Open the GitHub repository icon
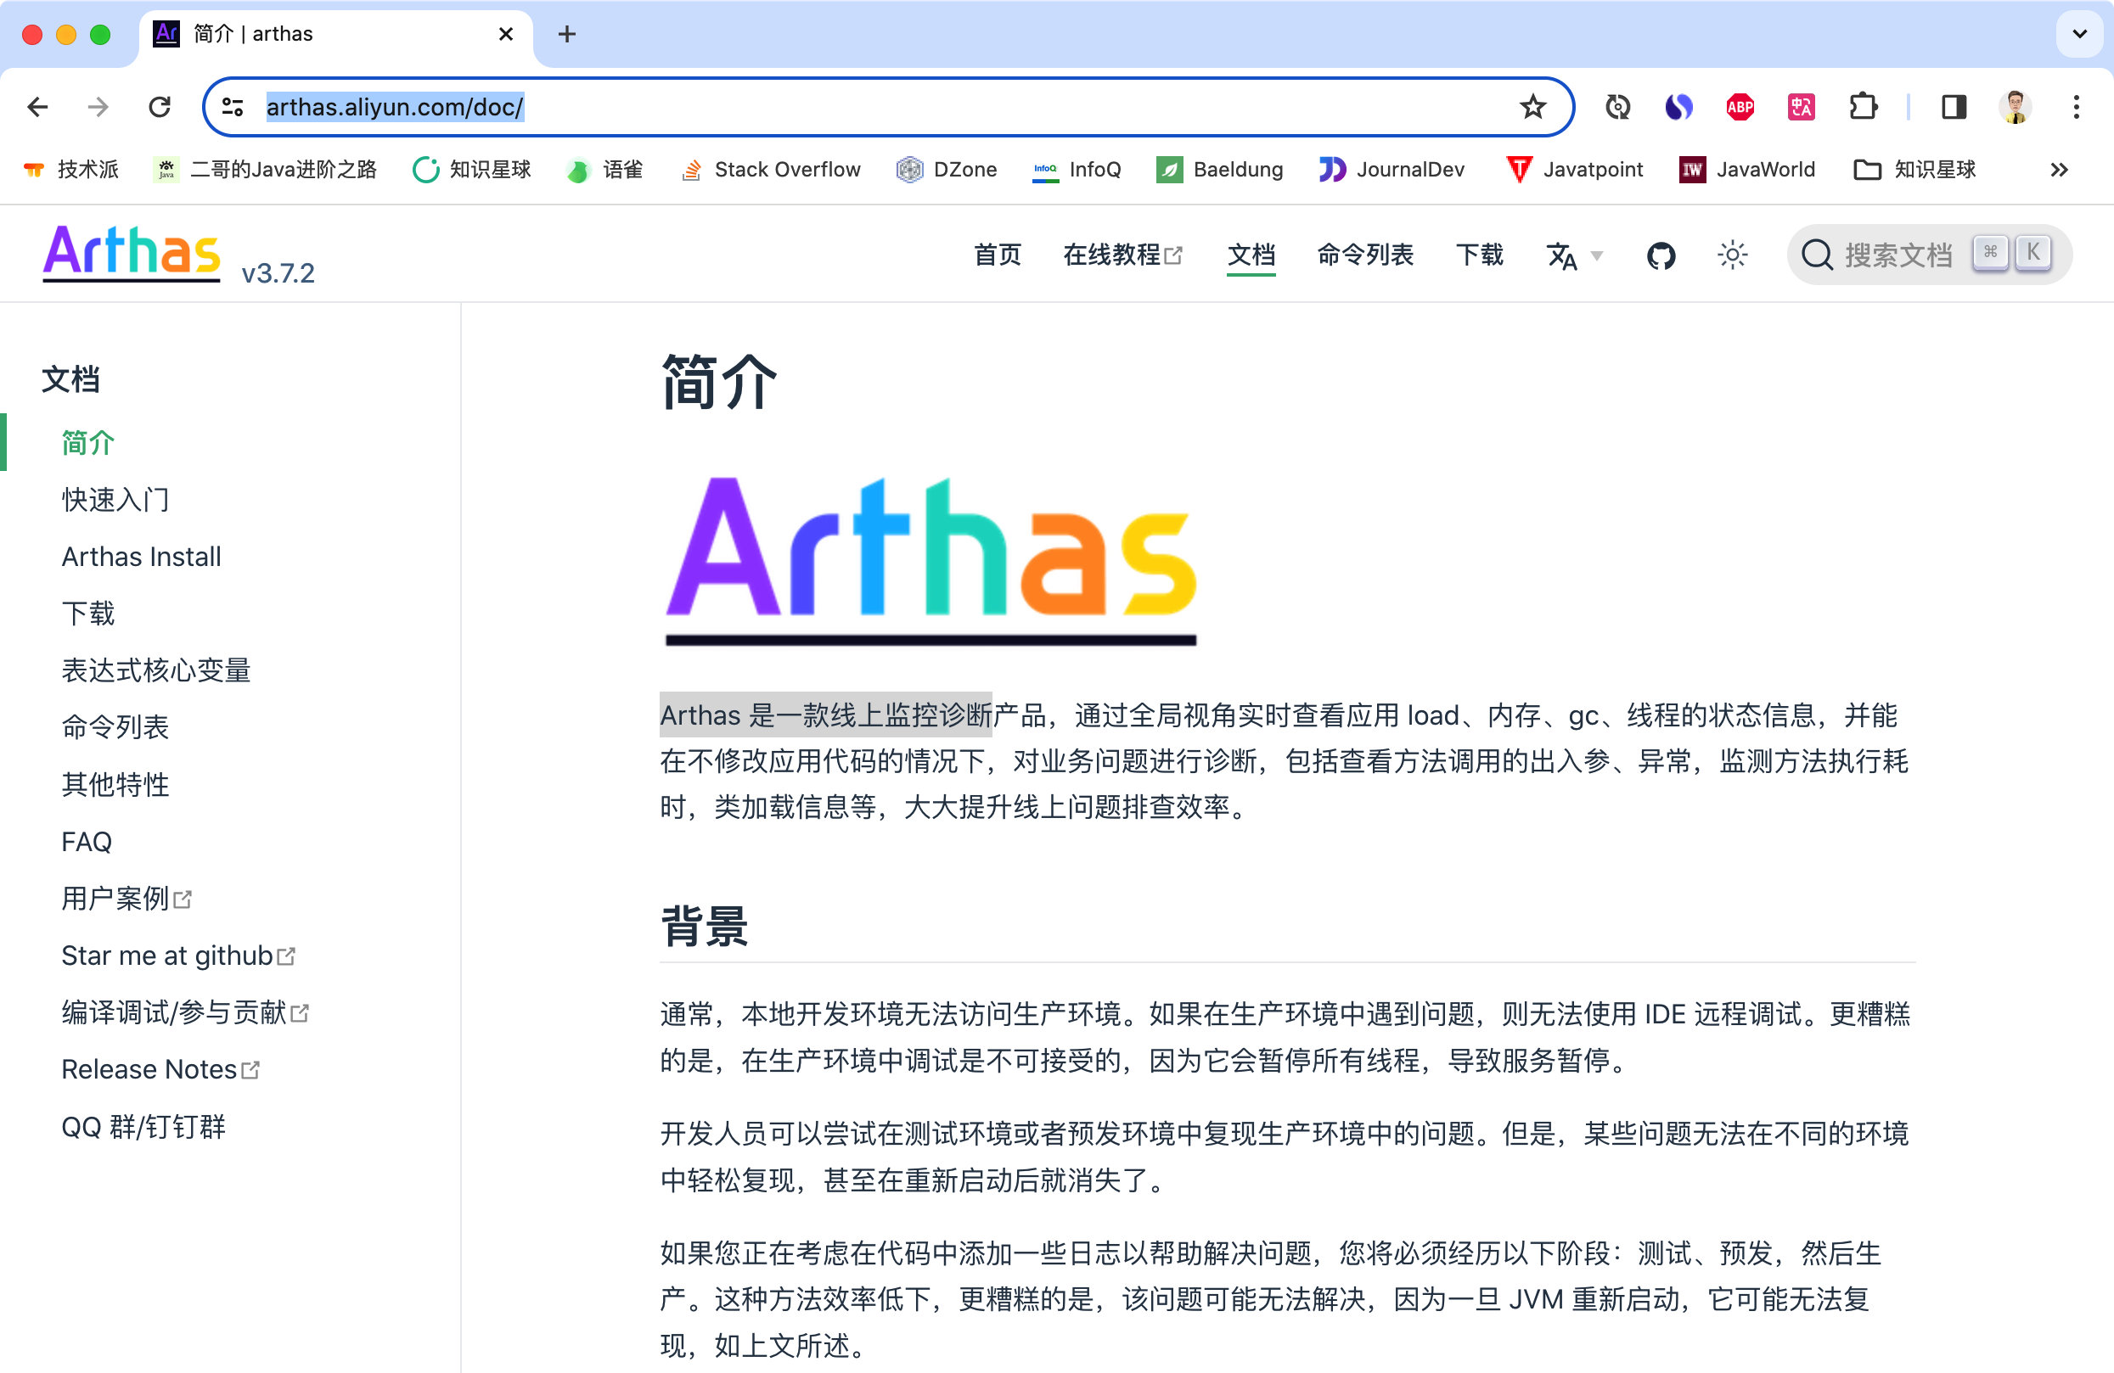 [1659, 255]
